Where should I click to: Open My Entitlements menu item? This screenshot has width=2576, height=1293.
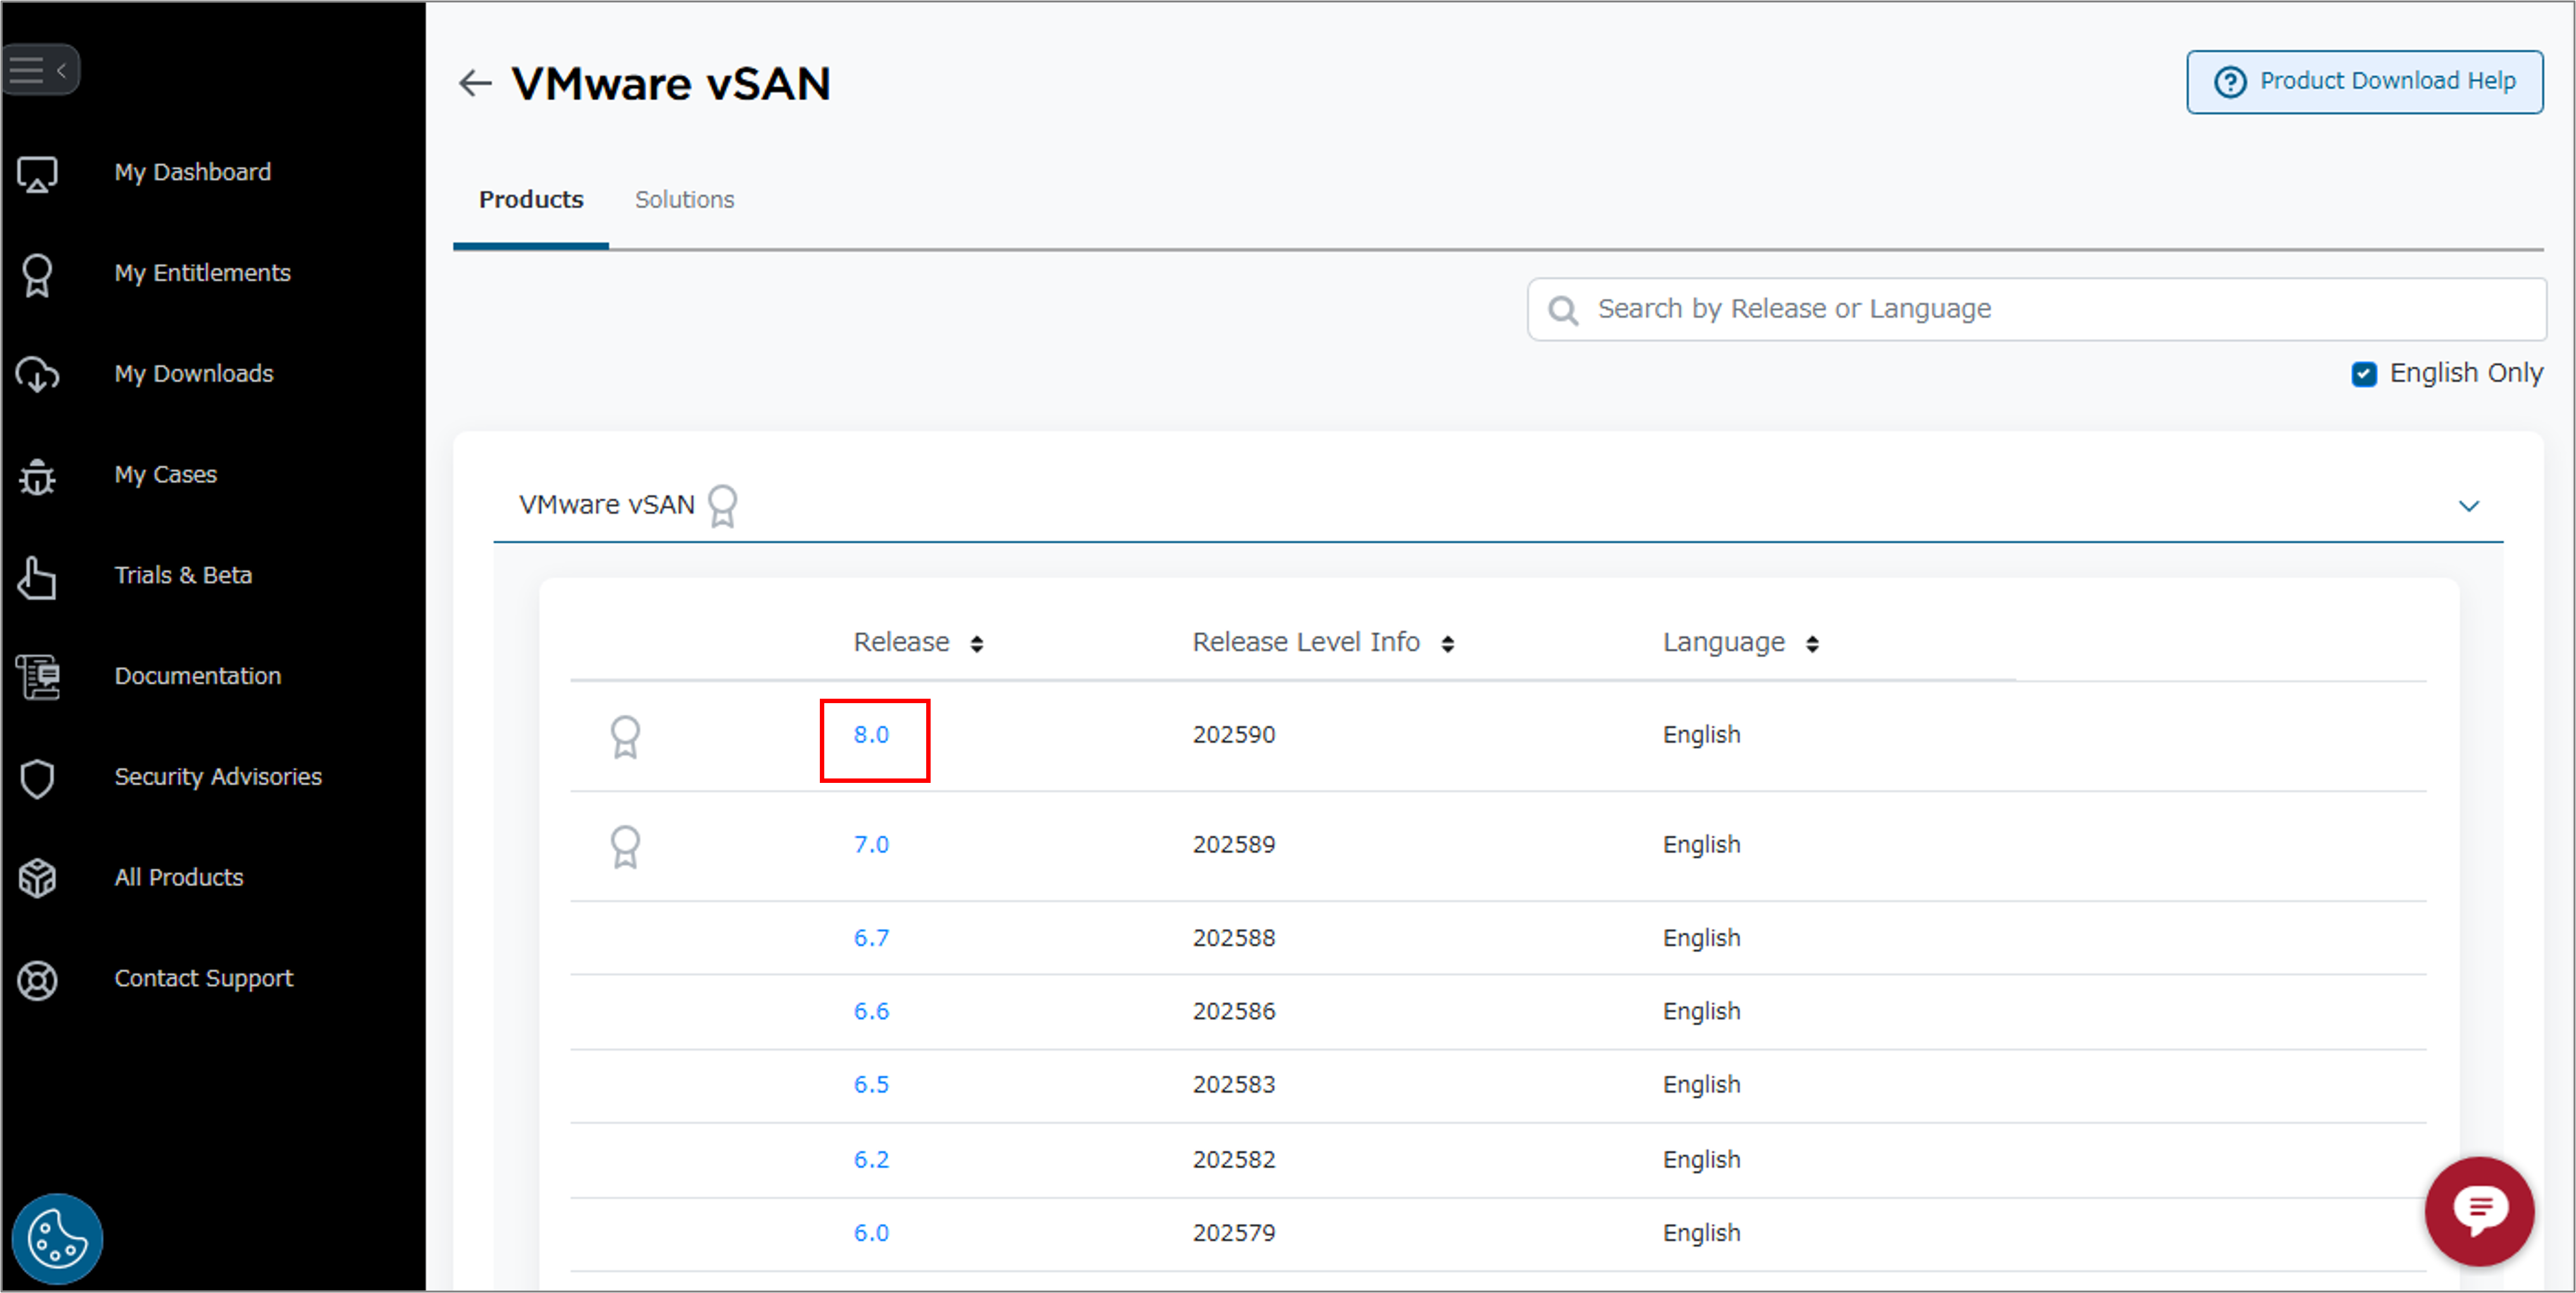click(x=202, y=273)
